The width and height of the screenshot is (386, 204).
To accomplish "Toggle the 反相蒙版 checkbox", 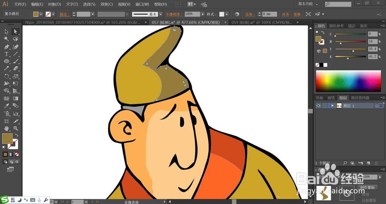I will click(x=359, y=200).
